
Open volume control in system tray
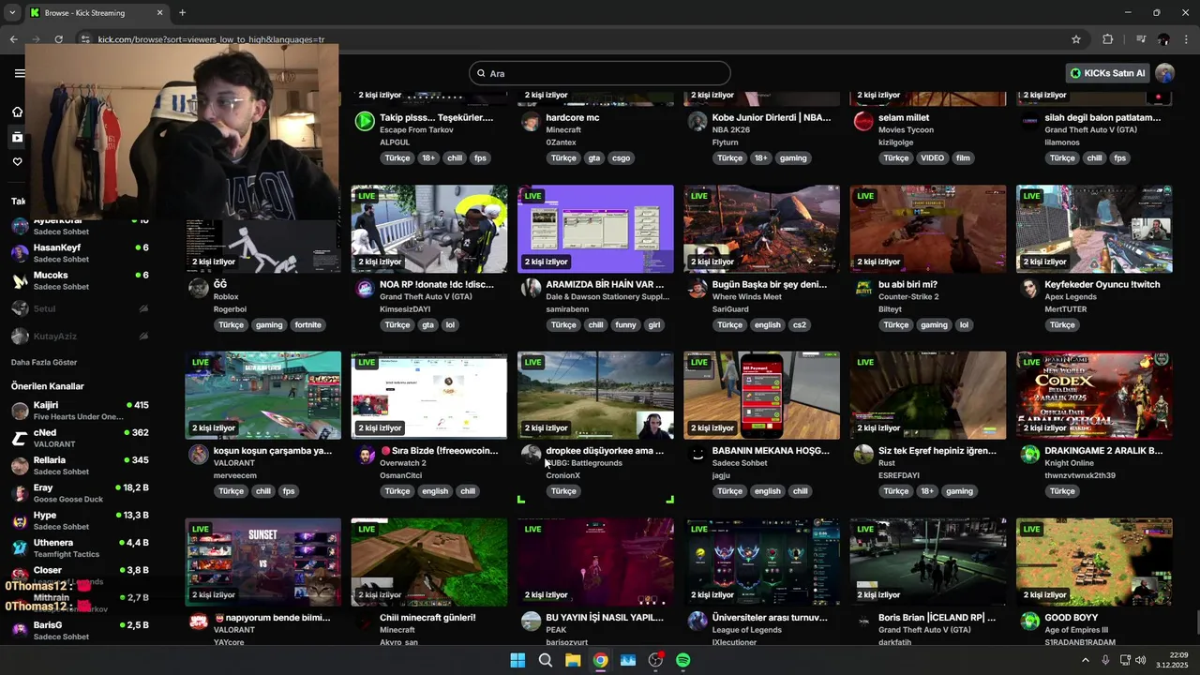click(x=1141, y=660)
